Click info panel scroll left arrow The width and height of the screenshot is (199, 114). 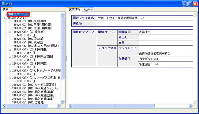[70, 106]
